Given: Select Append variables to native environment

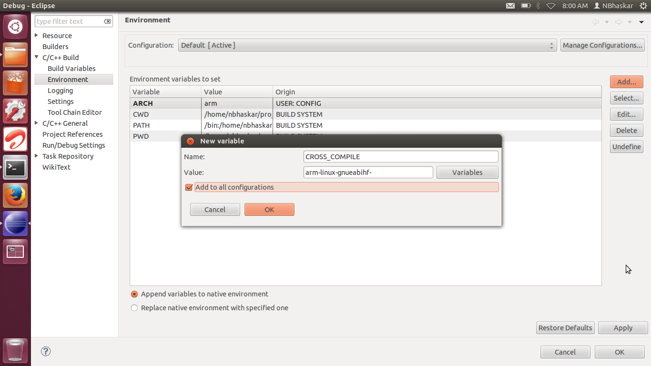Looking at the screenshot, I should click(134, 294).
